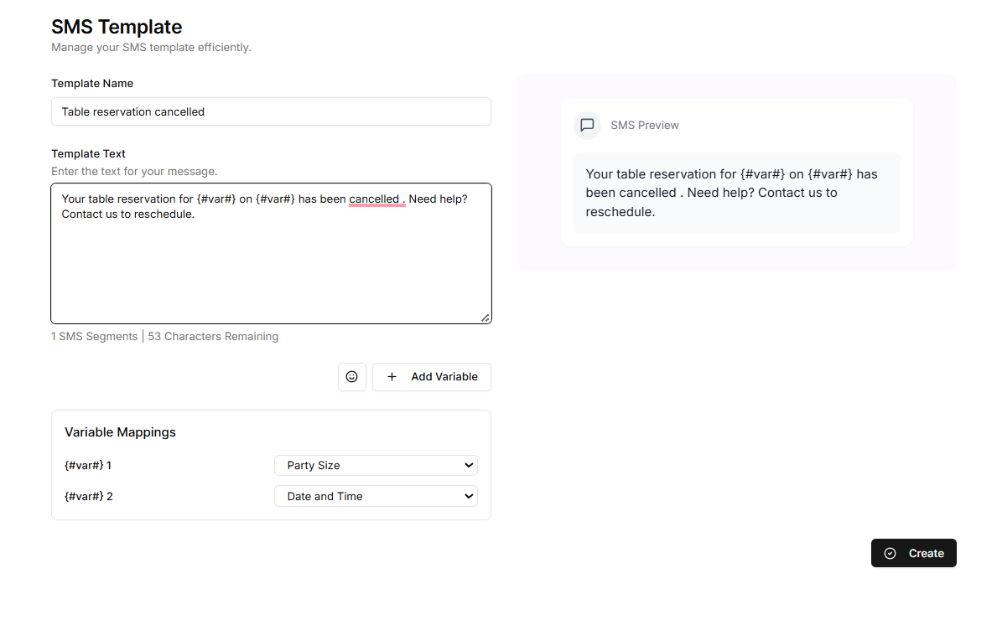The image size is (997, 620).
Task: Click the Variable Mappings section heading
Action: 120,432
